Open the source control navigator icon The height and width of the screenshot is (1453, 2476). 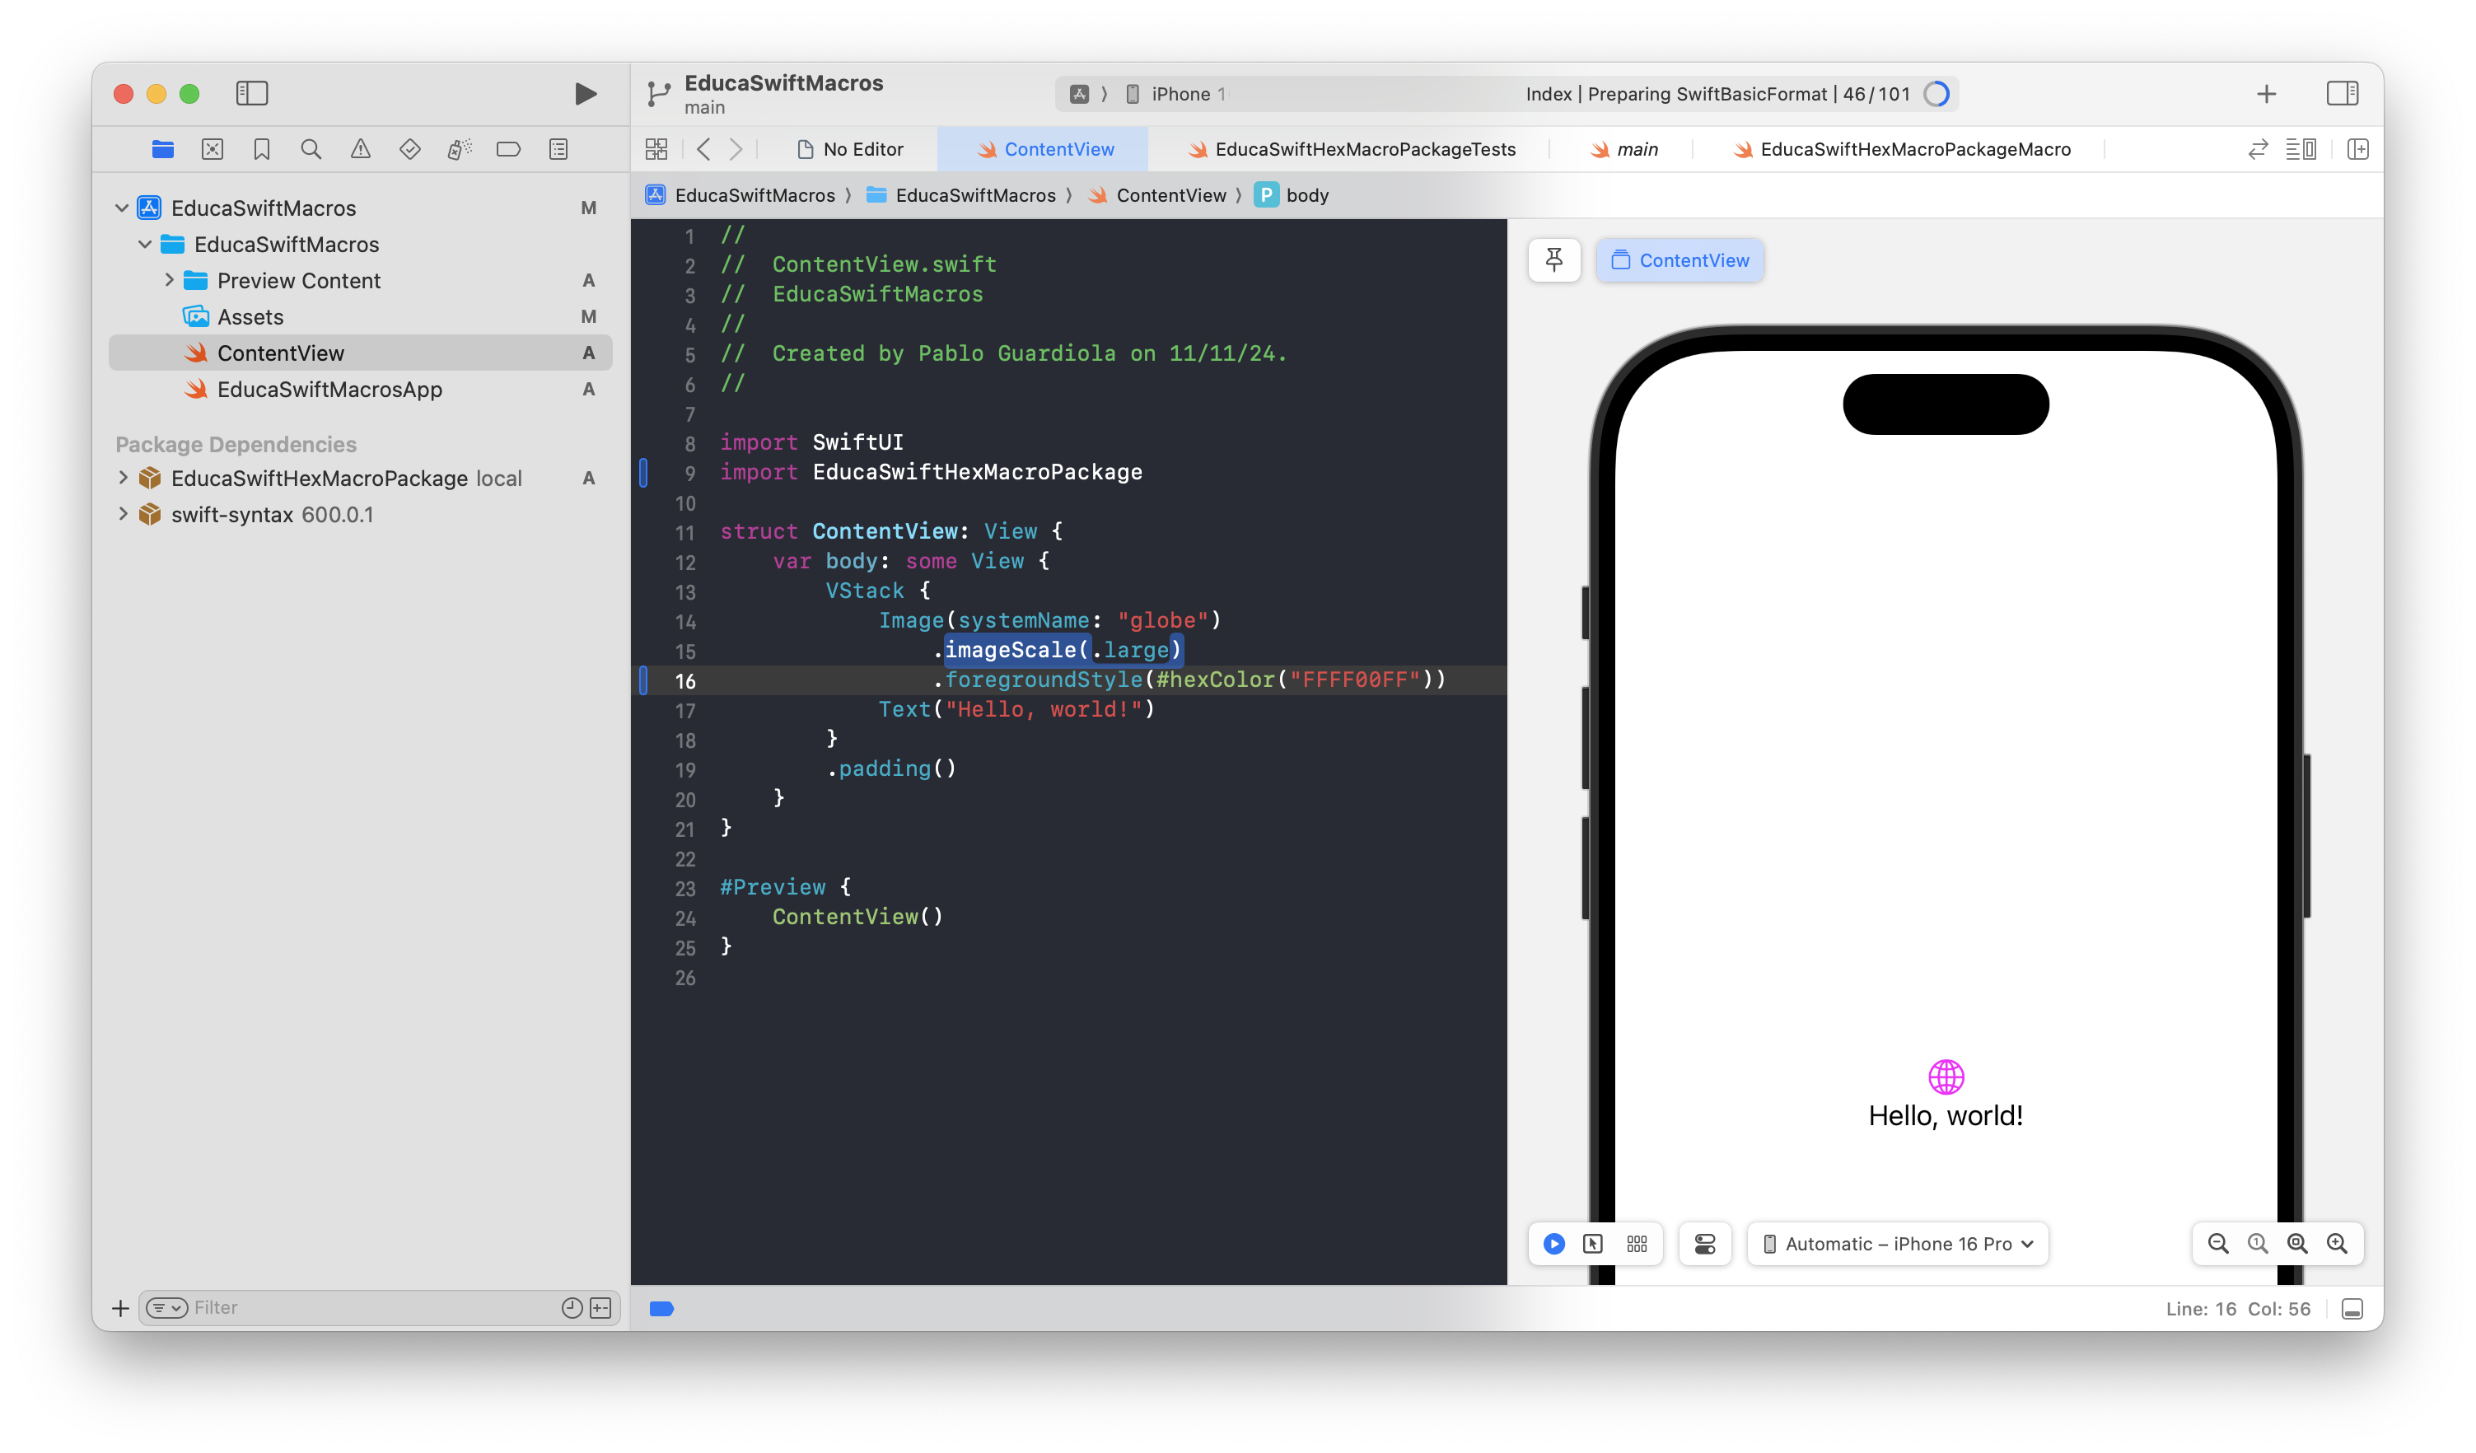(213, 149)
